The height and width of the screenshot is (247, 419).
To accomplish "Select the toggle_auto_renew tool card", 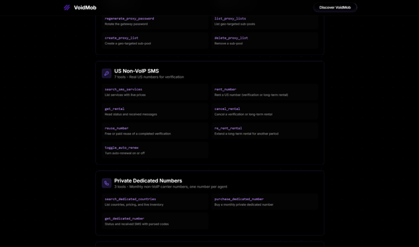I will (155, 150).
